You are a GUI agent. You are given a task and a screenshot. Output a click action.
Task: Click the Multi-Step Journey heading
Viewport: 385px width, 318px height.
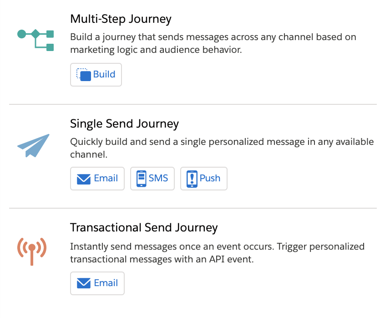(x=121, y=19)
